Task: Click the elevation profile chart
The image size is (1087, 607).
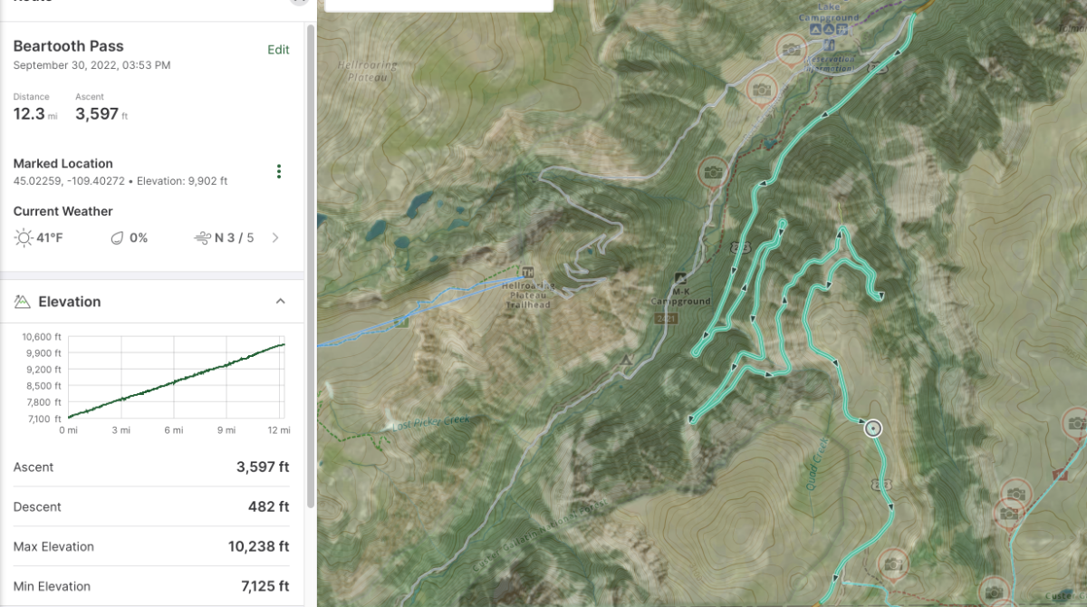Action: [177, 376]
